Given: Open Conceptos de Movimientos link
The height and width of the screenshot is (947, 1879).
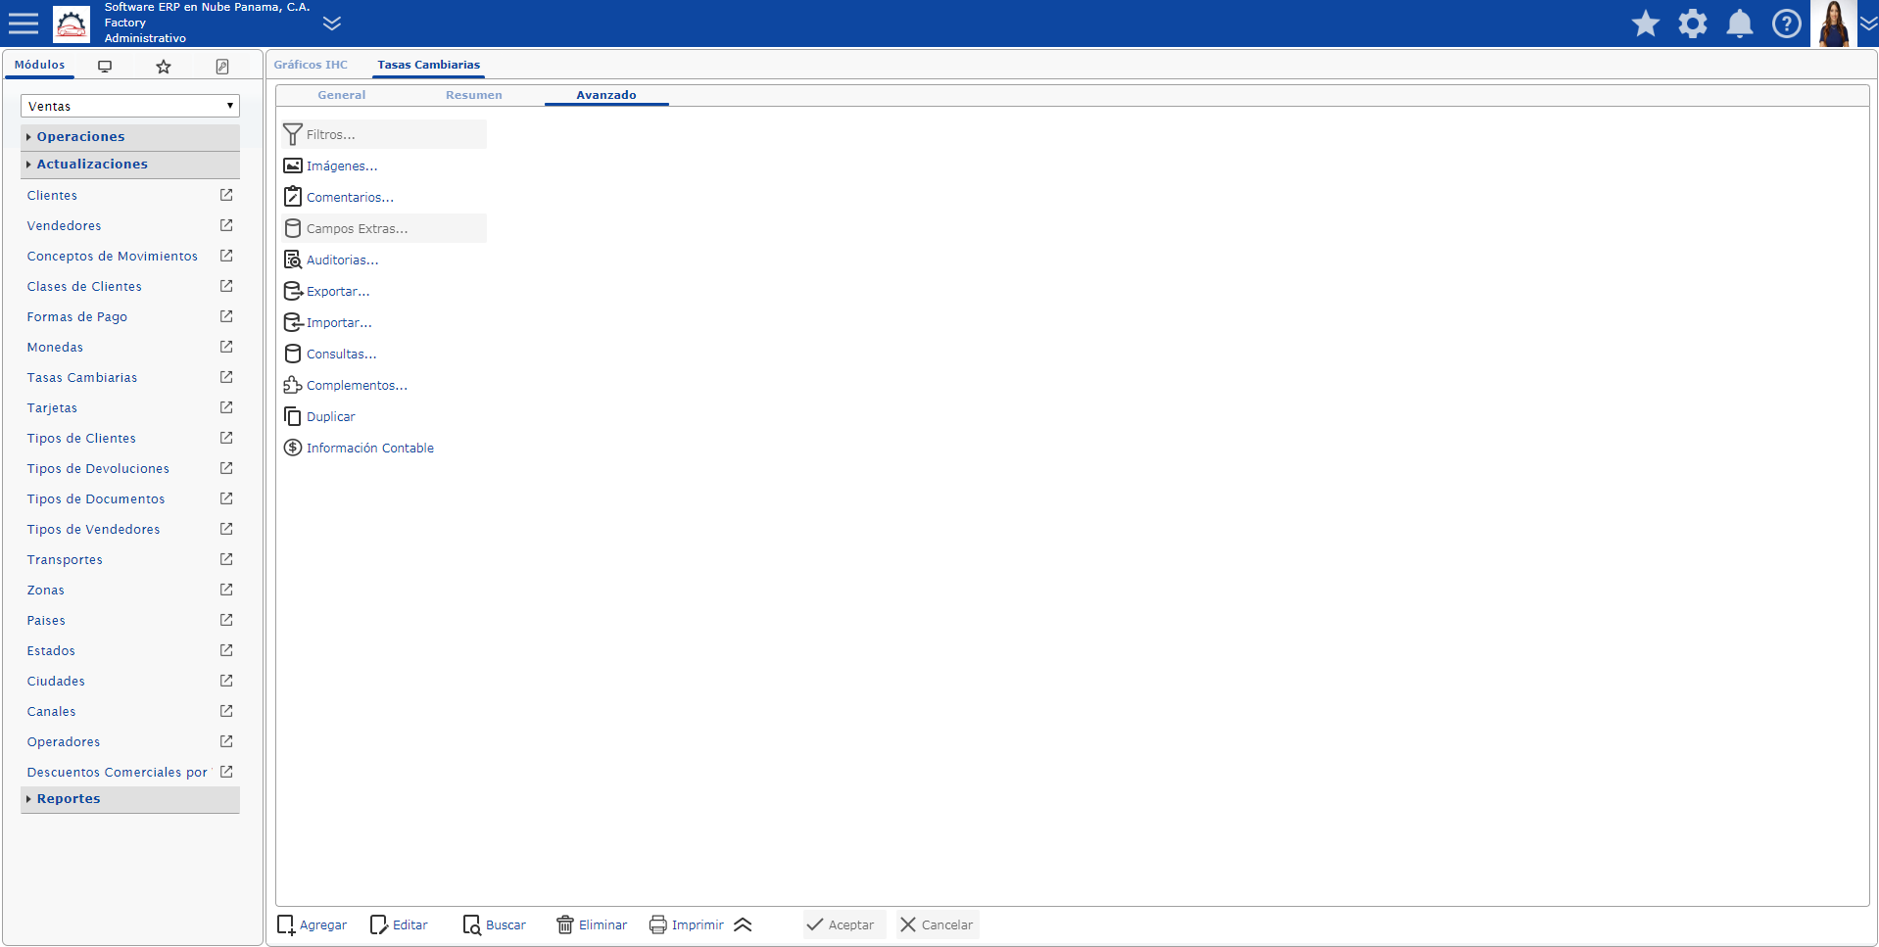Looking at the screenshot, I should [x=113, y=256].
